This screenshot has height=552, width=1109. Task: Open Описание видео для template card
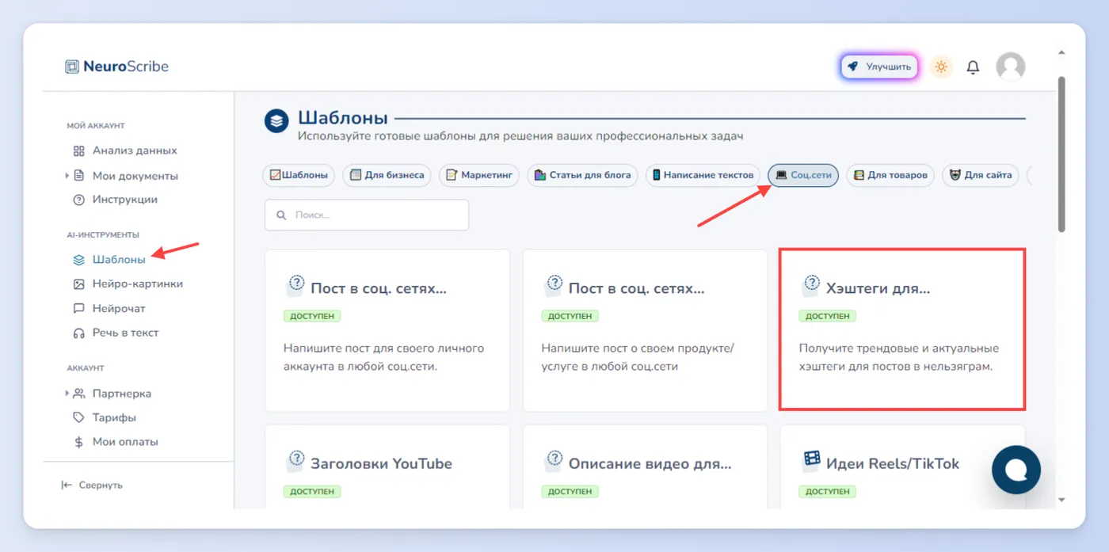tap(645, 466)
